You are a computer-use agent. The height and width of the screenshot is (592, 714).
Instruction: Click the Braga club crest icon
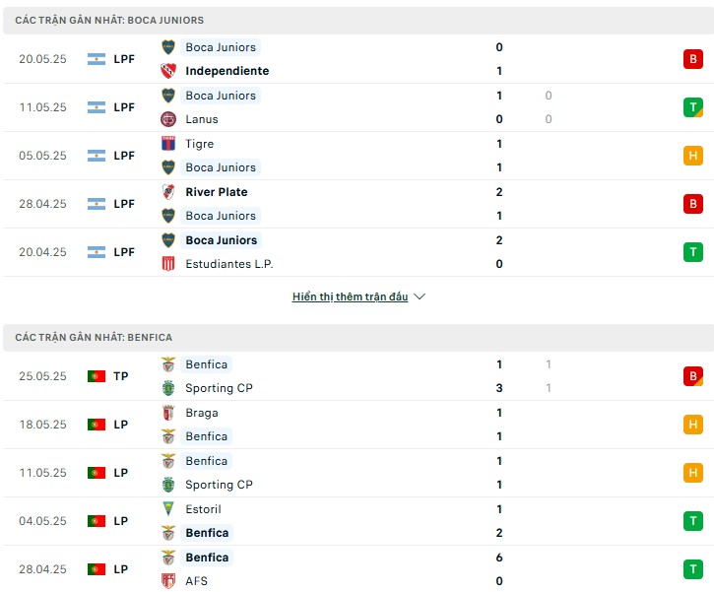[x=168, y=413]
